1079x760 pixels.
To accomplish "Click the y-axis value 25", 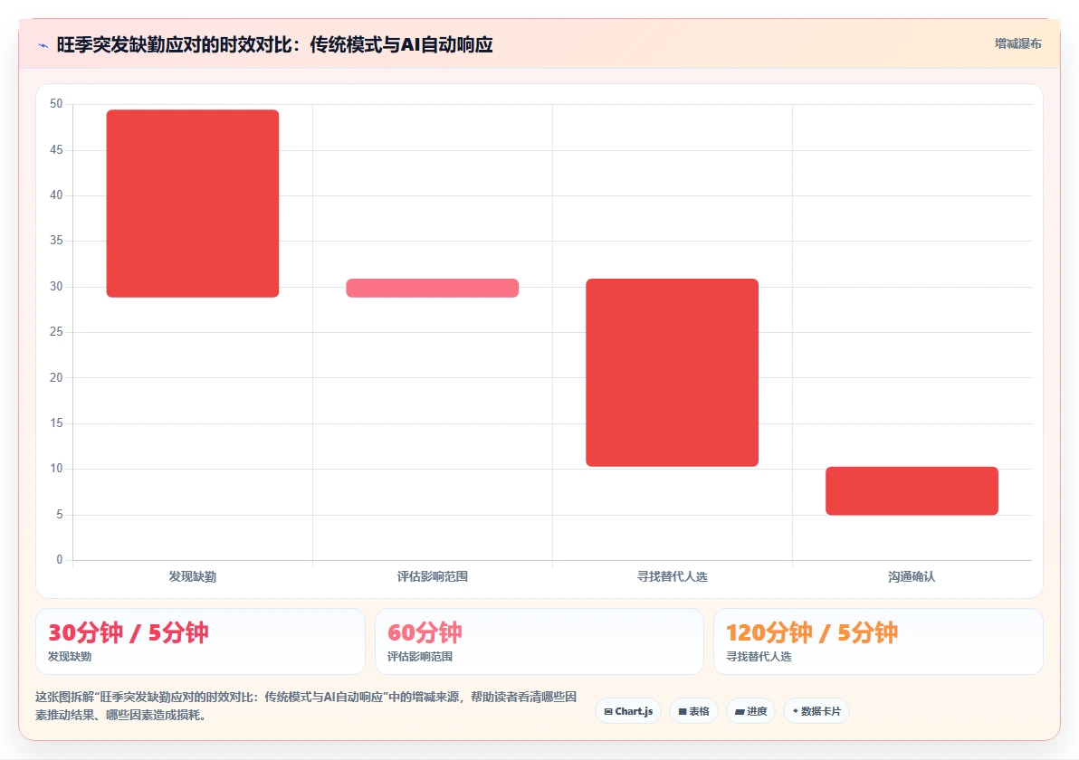I will (56, 331).
